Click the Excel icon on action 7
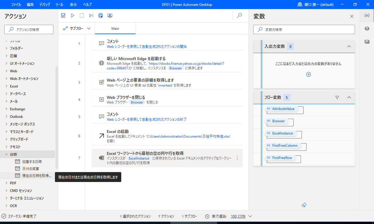374x224 pixels. pyautogui.click(x=102, y=158)
